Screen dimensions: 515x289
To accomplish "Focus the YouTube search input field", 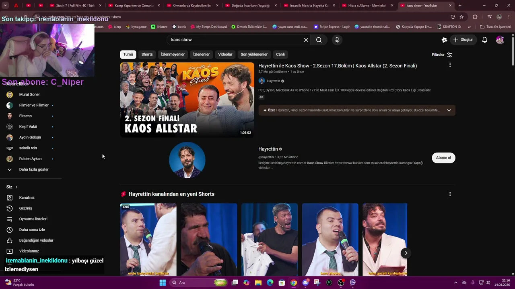I will 235,40.
